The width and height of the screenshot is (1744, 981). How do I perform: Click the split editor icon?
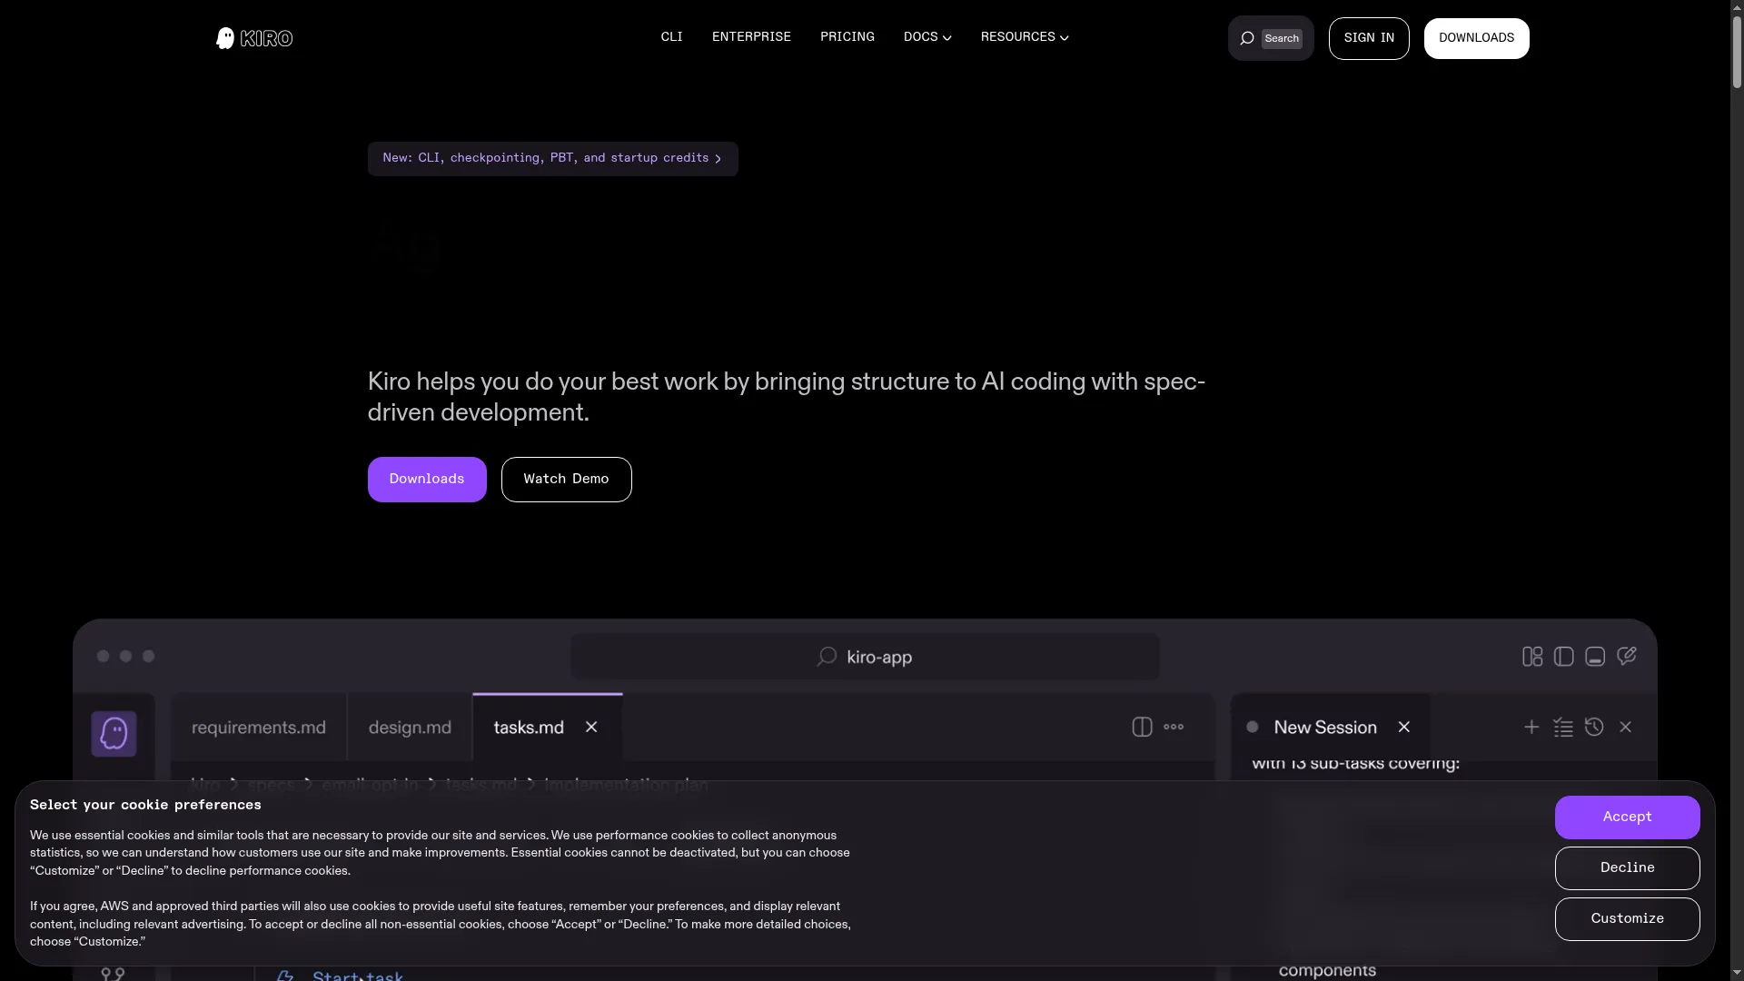point(1142,727)
